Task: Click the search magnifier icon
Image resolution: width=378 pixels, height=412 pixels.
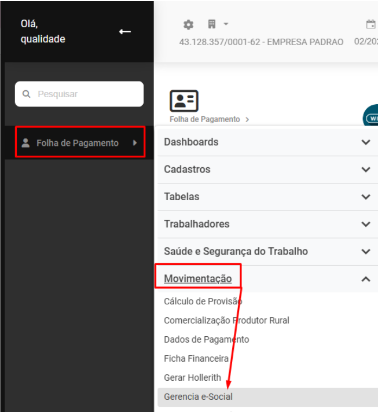Action: pos(26,94)
